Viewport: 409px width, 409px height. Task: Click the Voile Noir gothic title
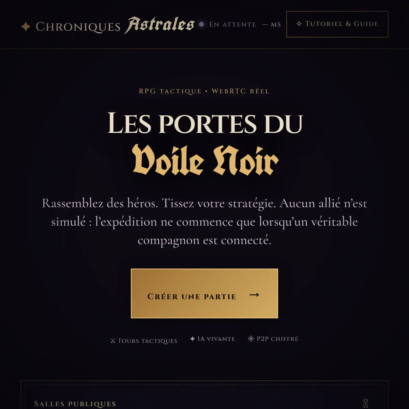coord(206,160)
